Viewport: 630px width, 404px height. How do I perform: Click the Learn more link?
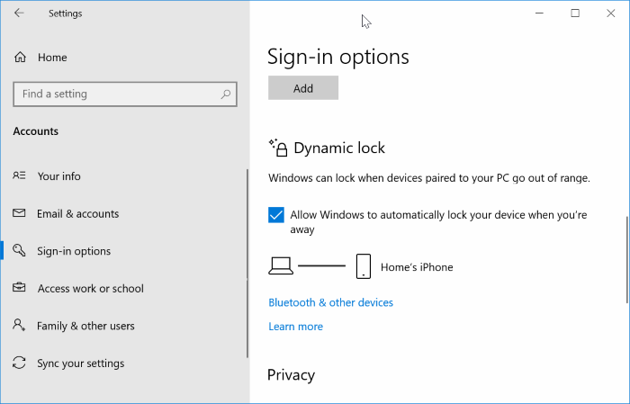pos(295,327)
